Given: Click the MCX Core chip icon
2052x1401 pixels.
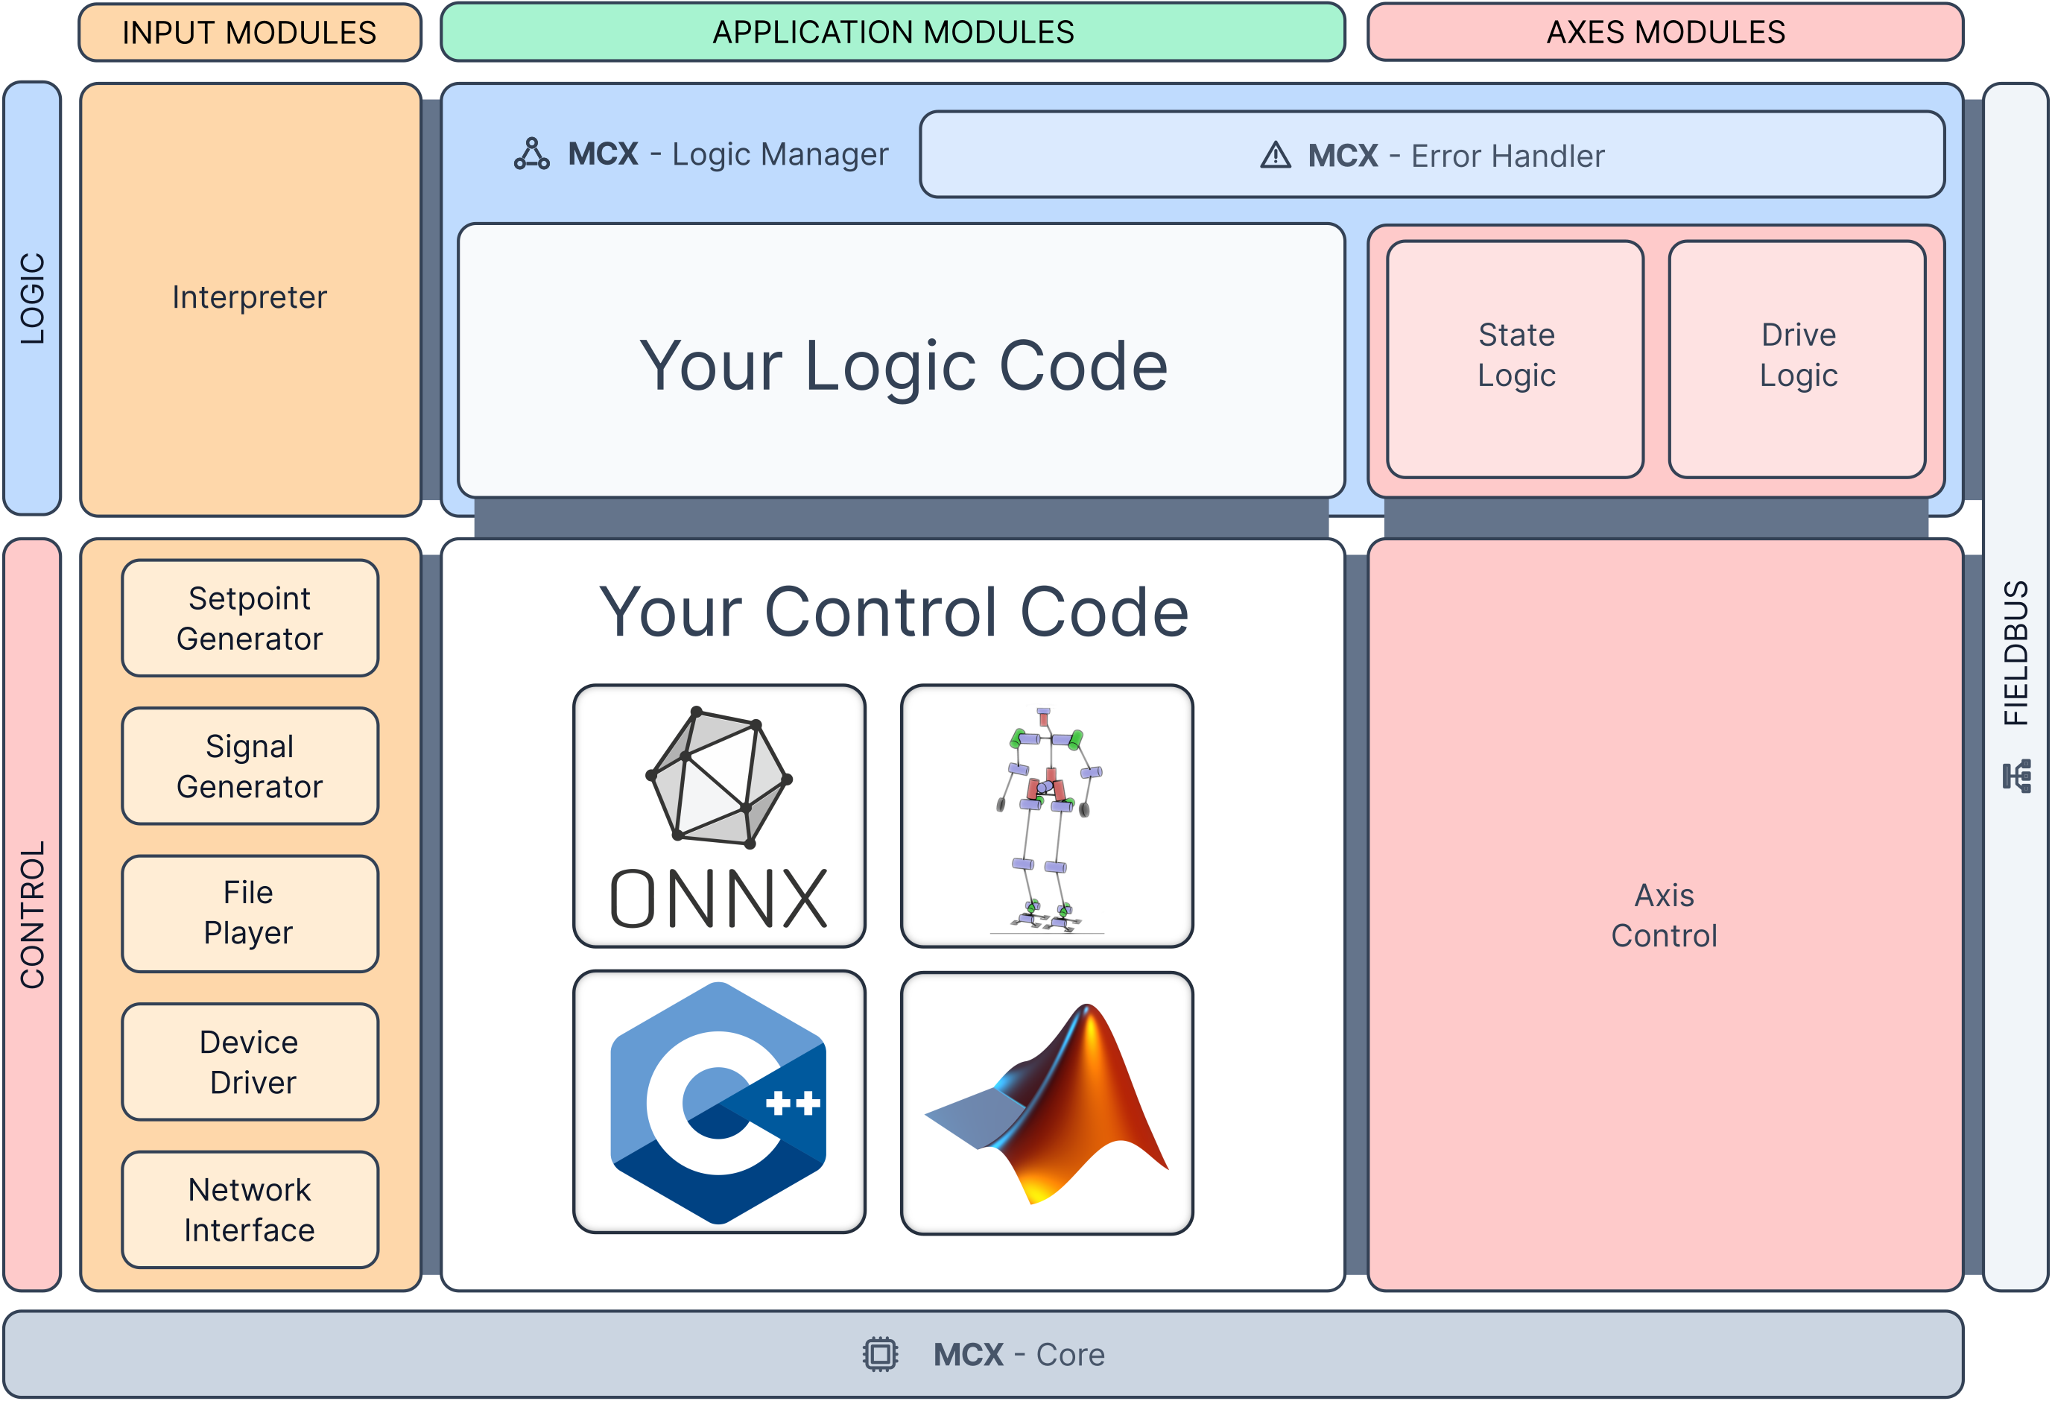Looking at the screenshot, I should 879,1354.
